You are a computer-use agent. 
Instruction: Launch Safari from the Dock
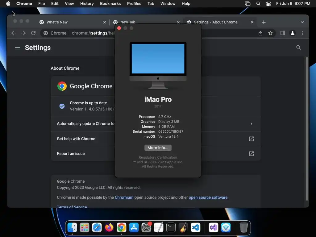coord(97,228)
